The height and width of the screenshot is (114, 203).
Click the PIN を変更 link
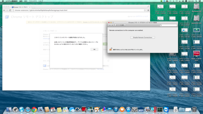point(100,69)
